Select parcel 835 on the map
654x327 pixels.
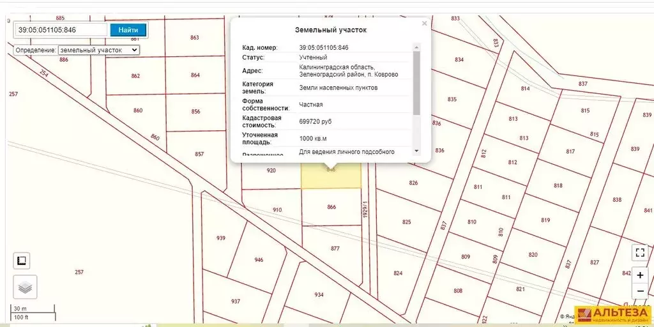452,99
